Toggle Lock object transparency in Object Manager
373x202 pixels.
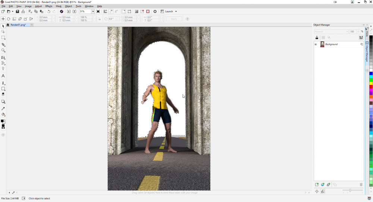pos(317,38)
